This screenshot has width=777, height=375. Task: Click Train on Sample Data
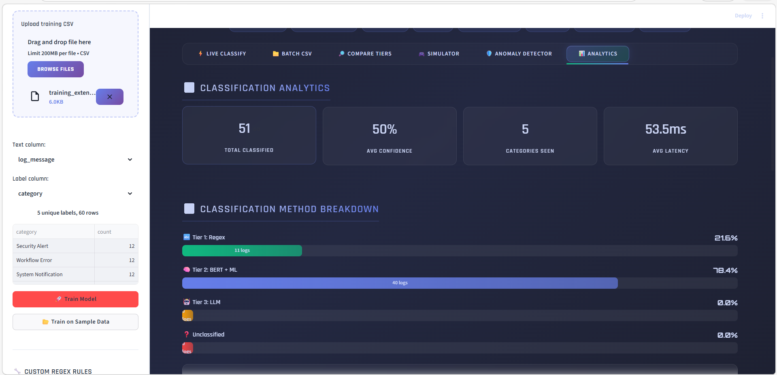(x=75, y=322)
